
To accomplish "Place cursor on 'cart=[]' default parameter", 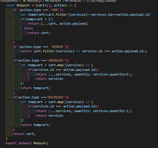I will [x=43, y=5].
